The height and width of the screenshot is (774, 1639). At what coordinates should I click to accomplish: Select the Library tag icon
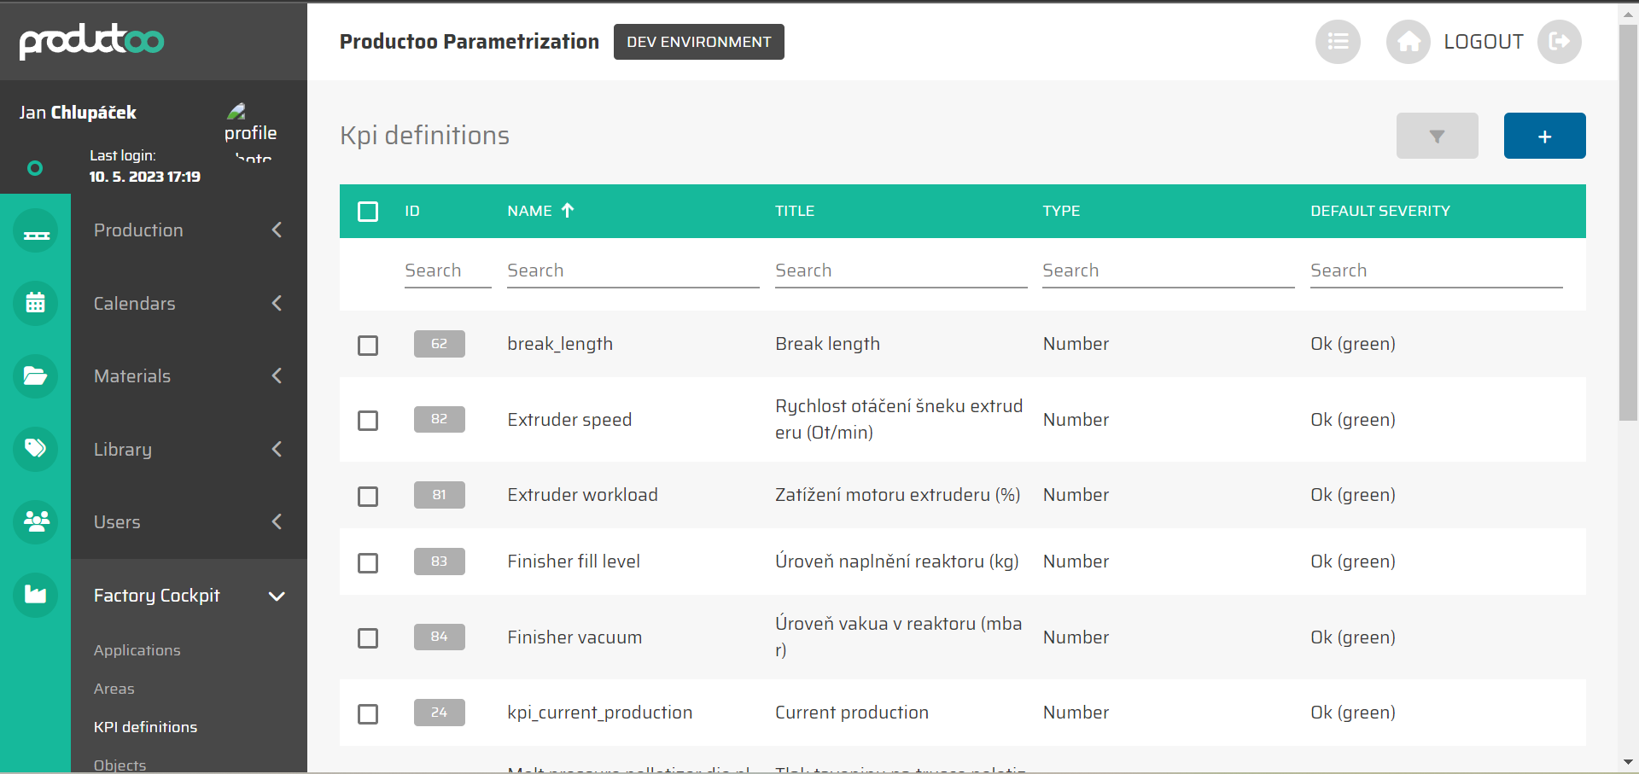pyautogui.click(x=36, y=449)
